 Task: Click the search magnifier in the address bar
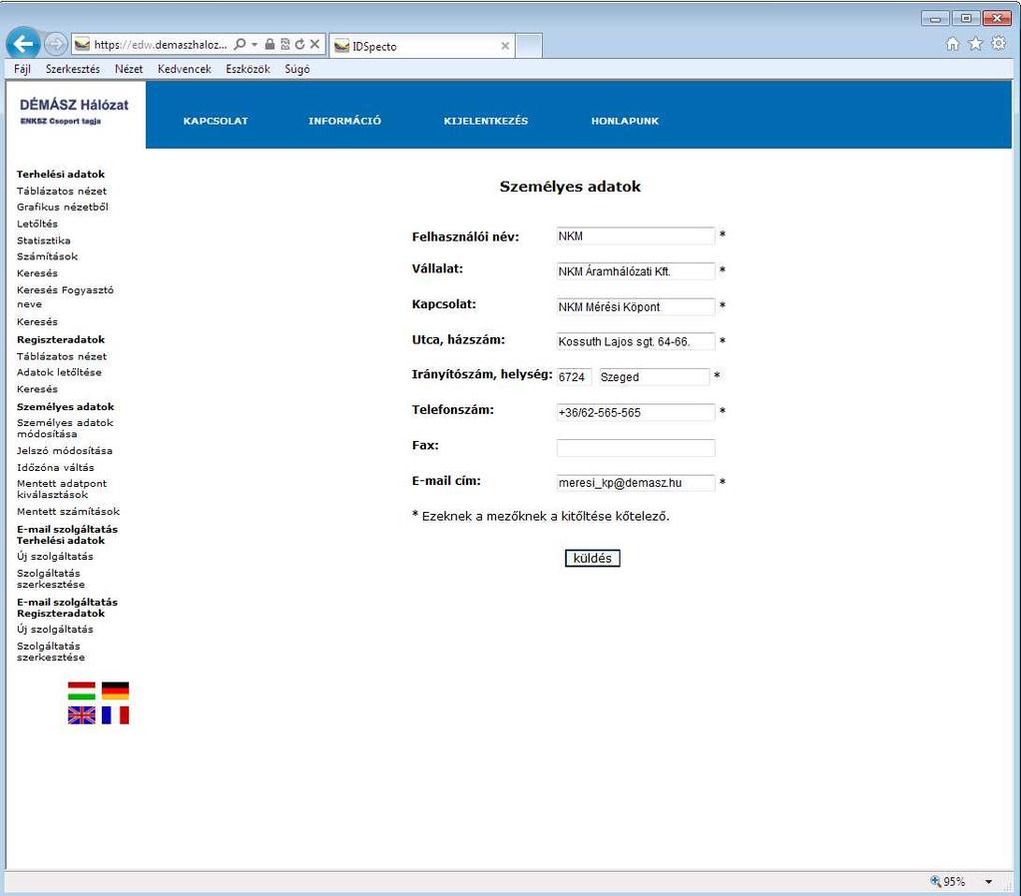pyautogui.click(x=241, y=44)
